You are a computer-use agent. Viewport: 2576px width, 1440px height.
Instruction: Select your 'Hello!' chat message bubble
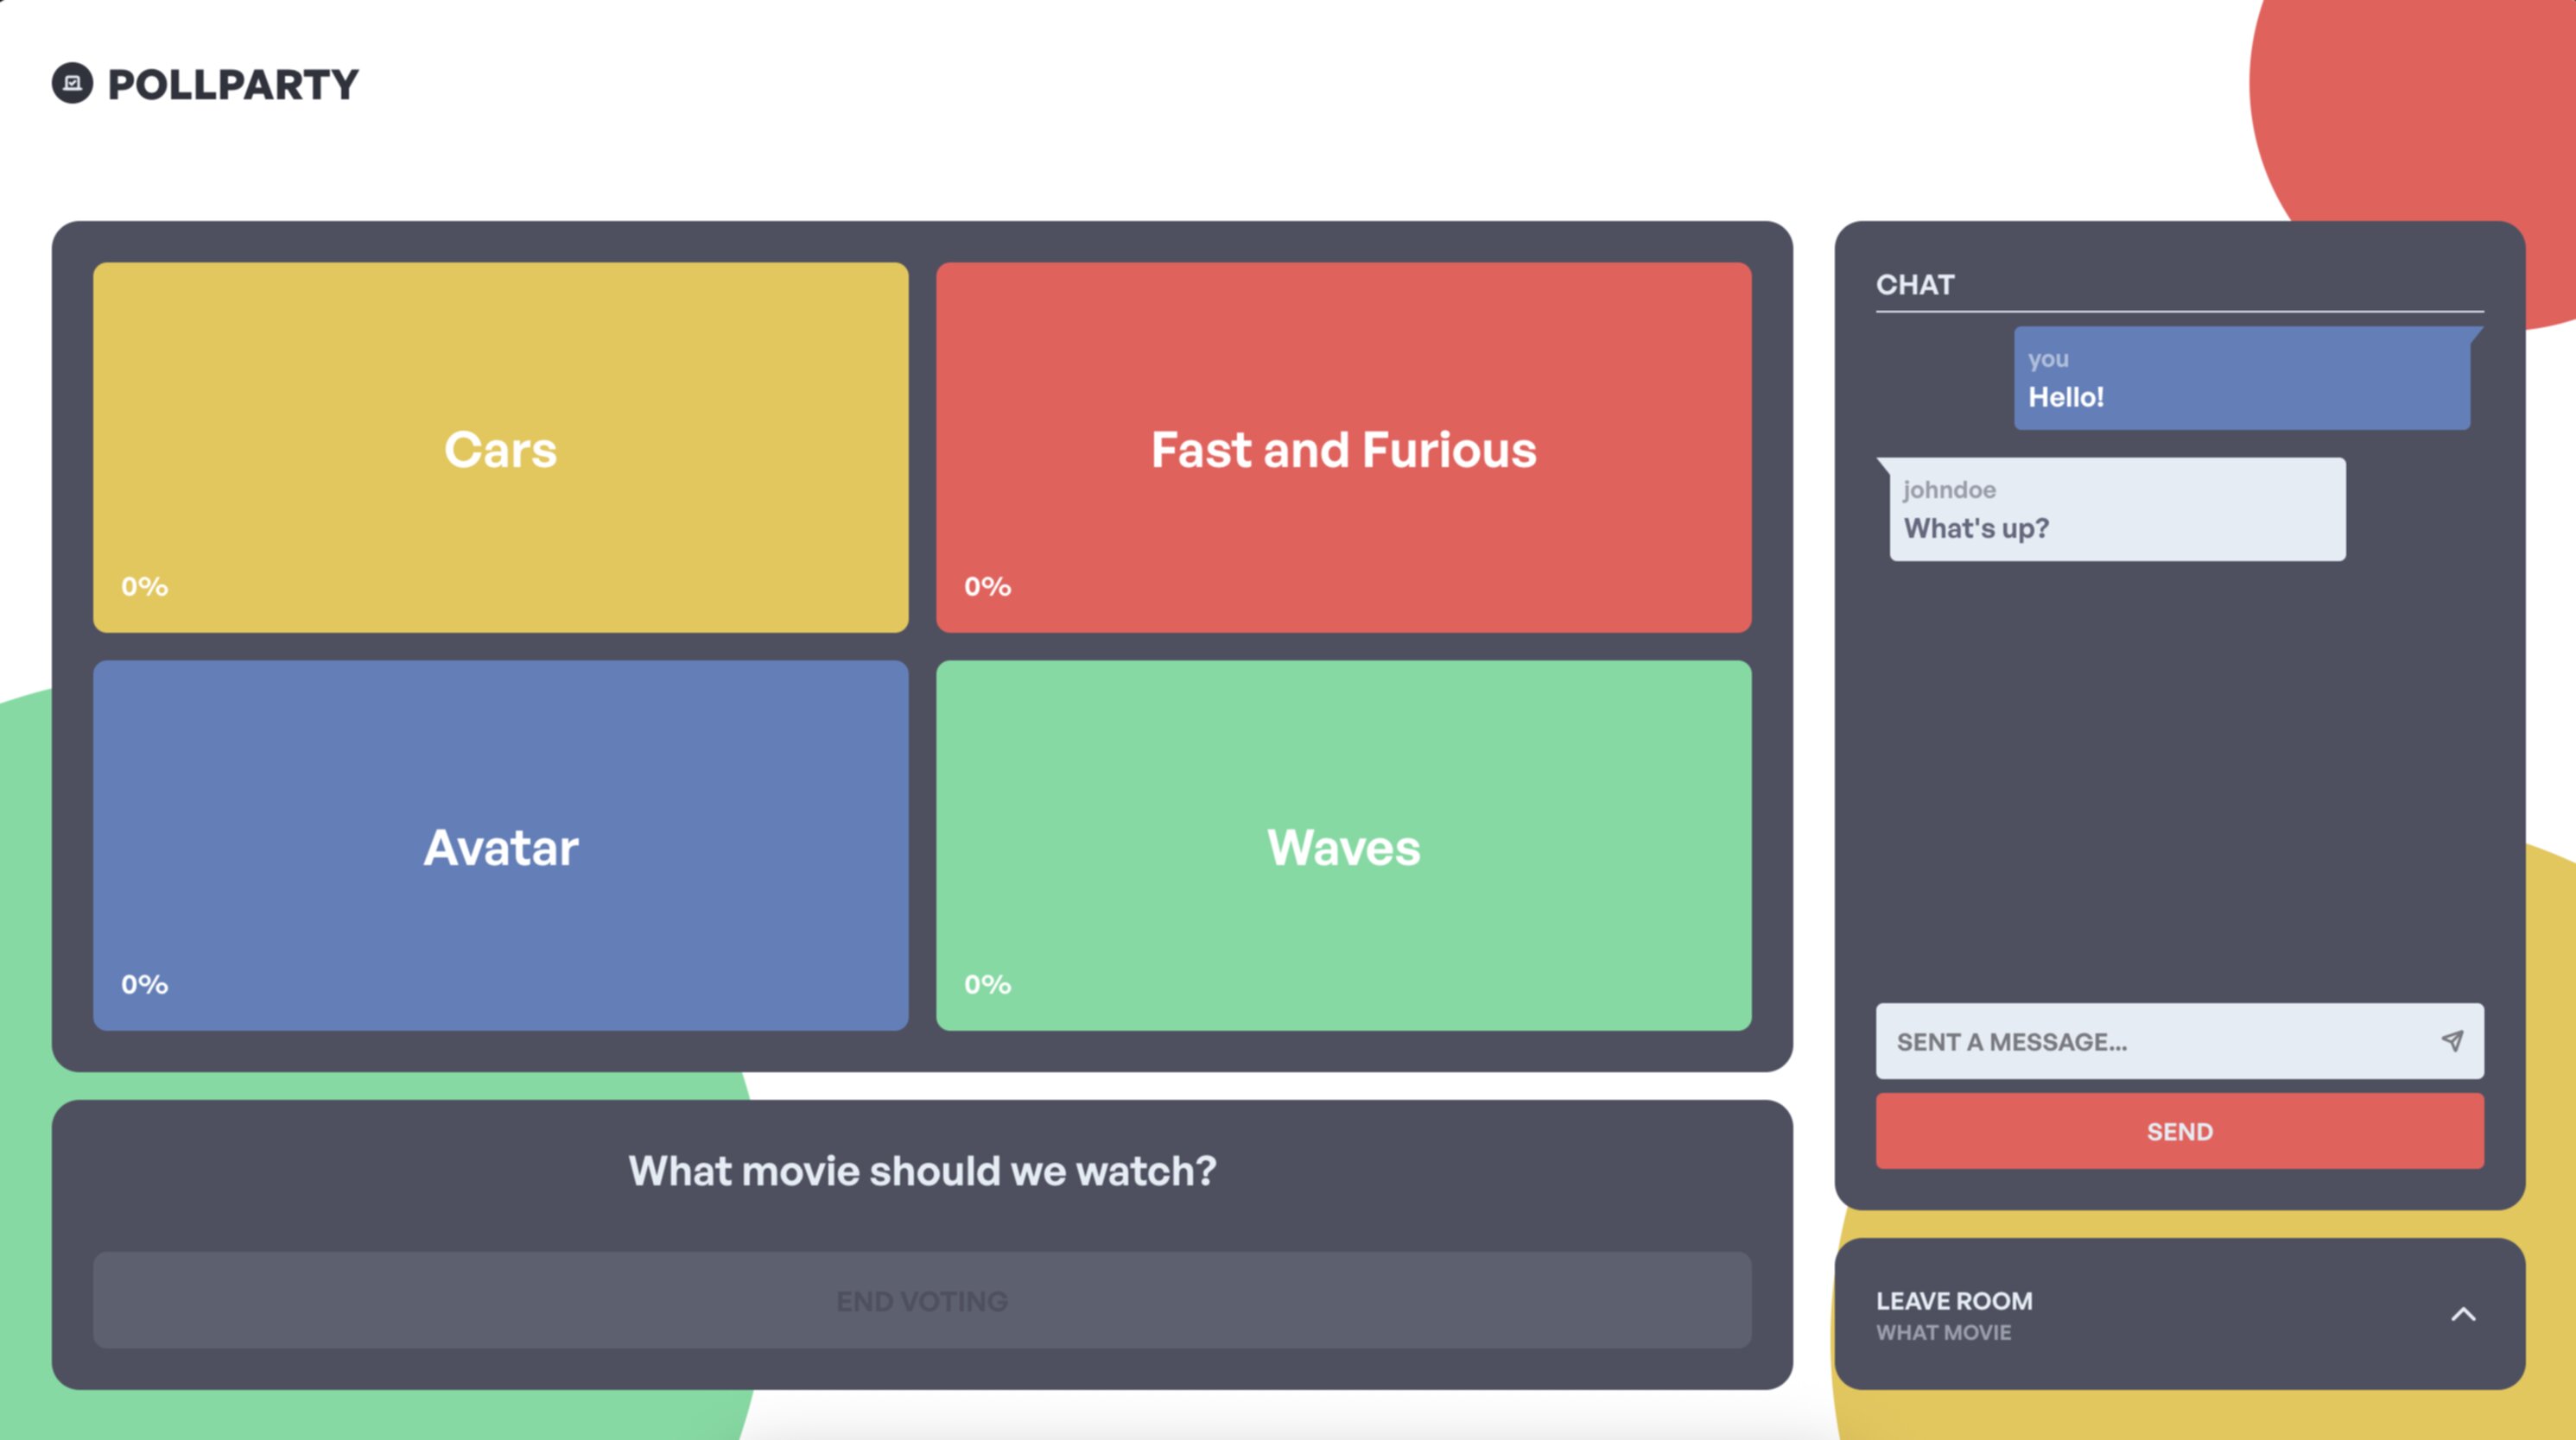click(x=2241, y=379)
